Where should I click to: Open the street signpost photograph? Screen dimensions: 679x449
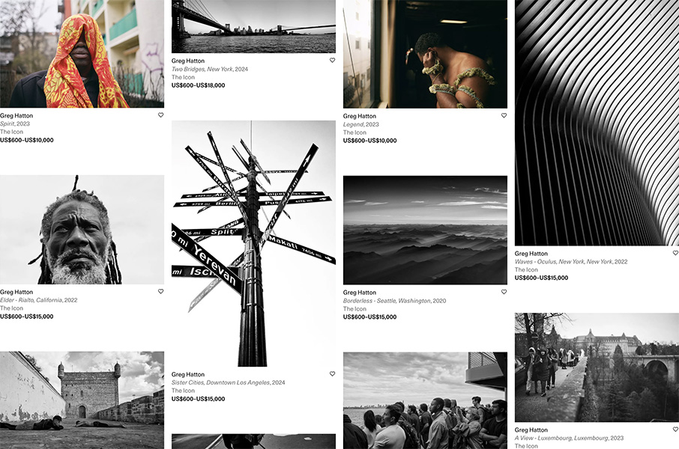coord(253,243)
